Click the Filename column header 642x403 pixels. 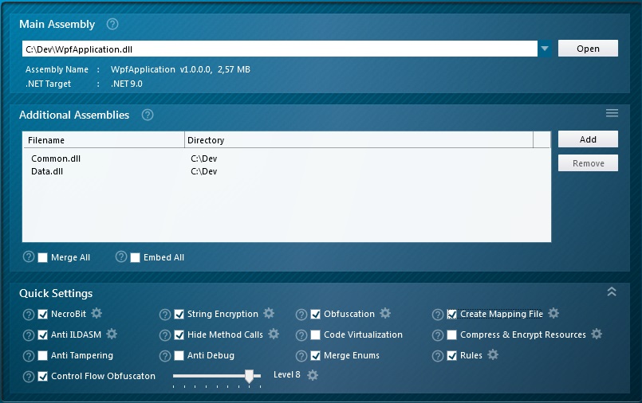103,140
